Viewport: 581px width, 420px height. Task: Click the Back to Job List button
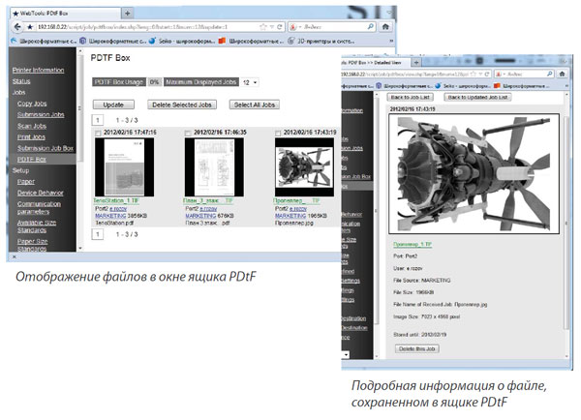click(x=411, y=98)
